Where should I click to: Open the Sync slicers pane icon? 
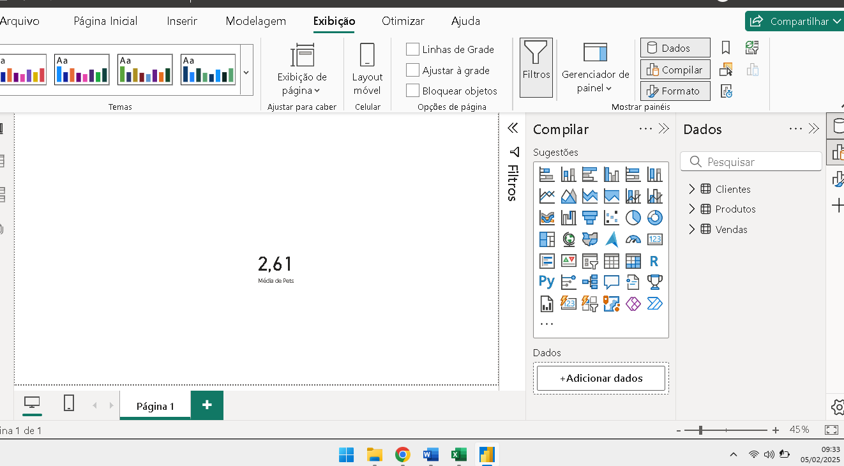click(x=752, y=48)
